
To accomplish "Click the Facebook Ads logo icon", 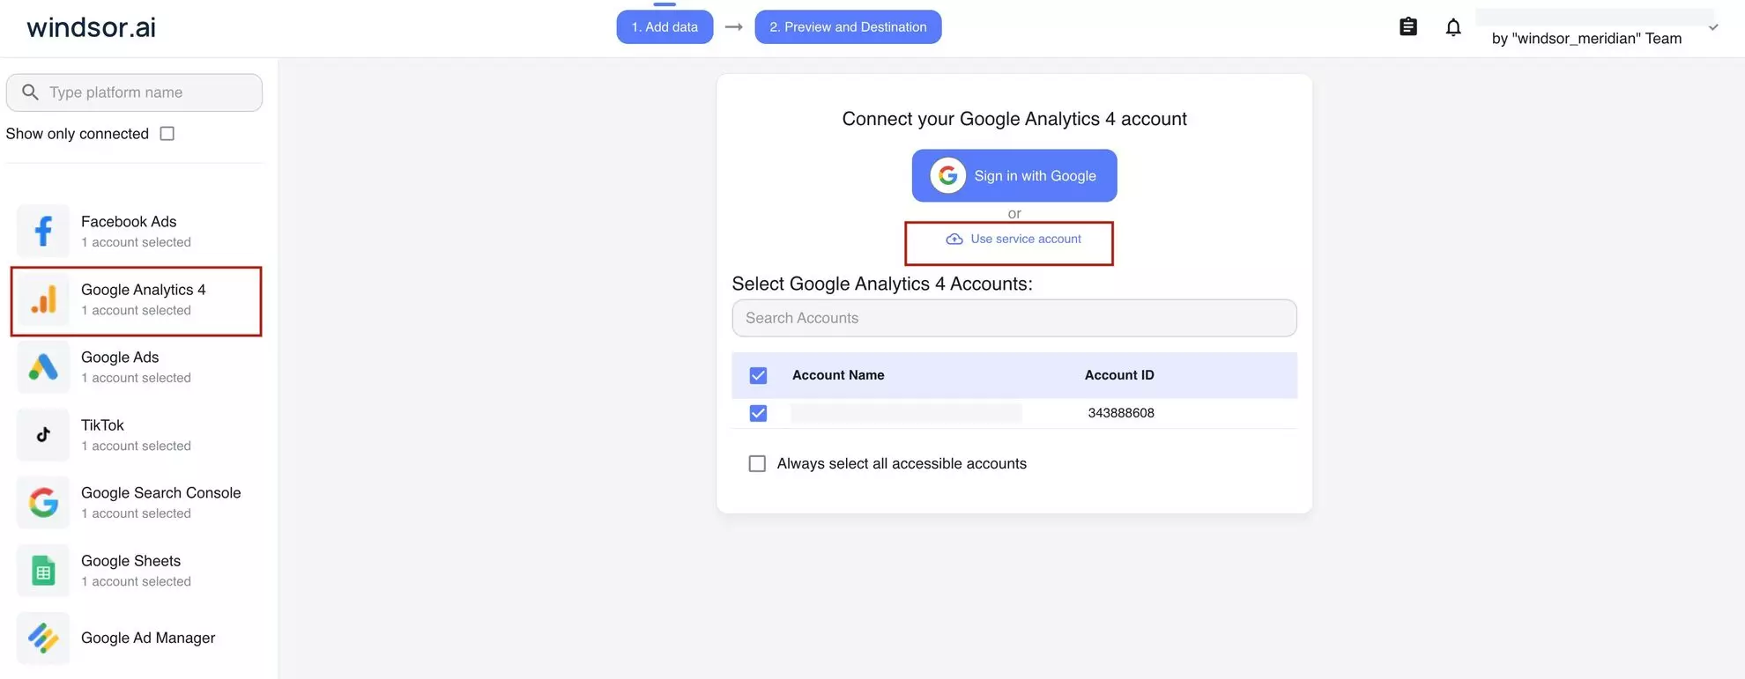I will point(43,232).
